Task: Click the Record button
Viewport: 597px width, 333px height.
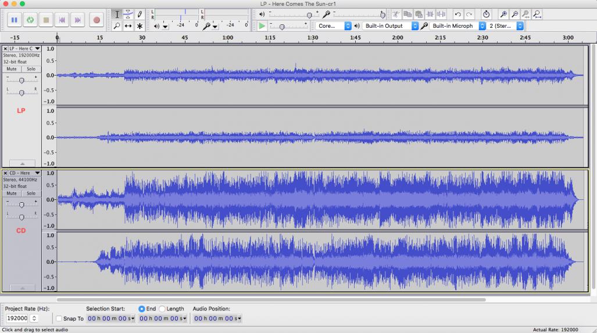Action: (x=96, y=20)
